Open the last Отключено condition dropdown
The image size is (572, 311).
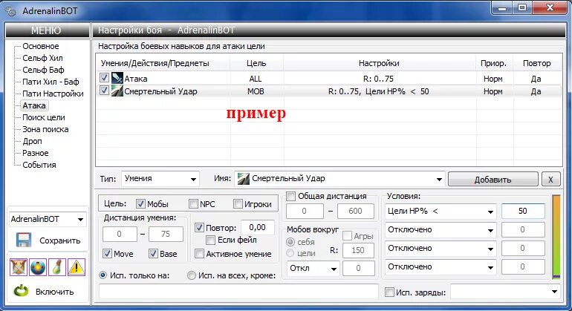[441, 267]
